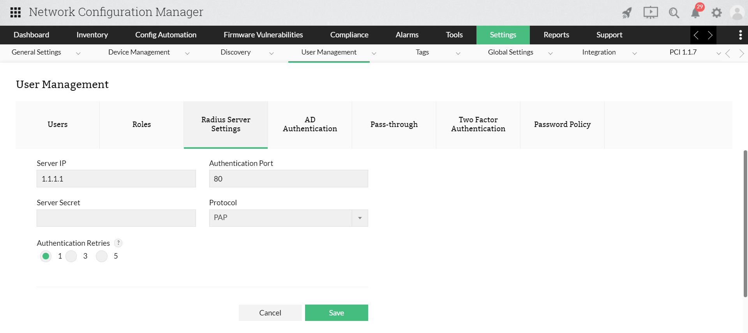Select 1 authentication retry radio
The height and width of the screenshot is (333, 748).
click(46, 256)
